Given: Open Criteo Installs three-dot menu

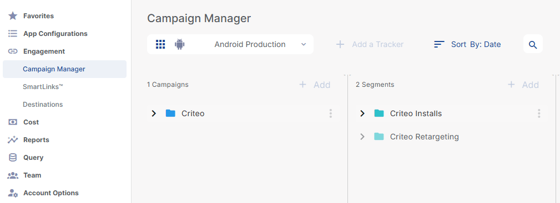Looking at the screenshot, I should pos(539,113).
